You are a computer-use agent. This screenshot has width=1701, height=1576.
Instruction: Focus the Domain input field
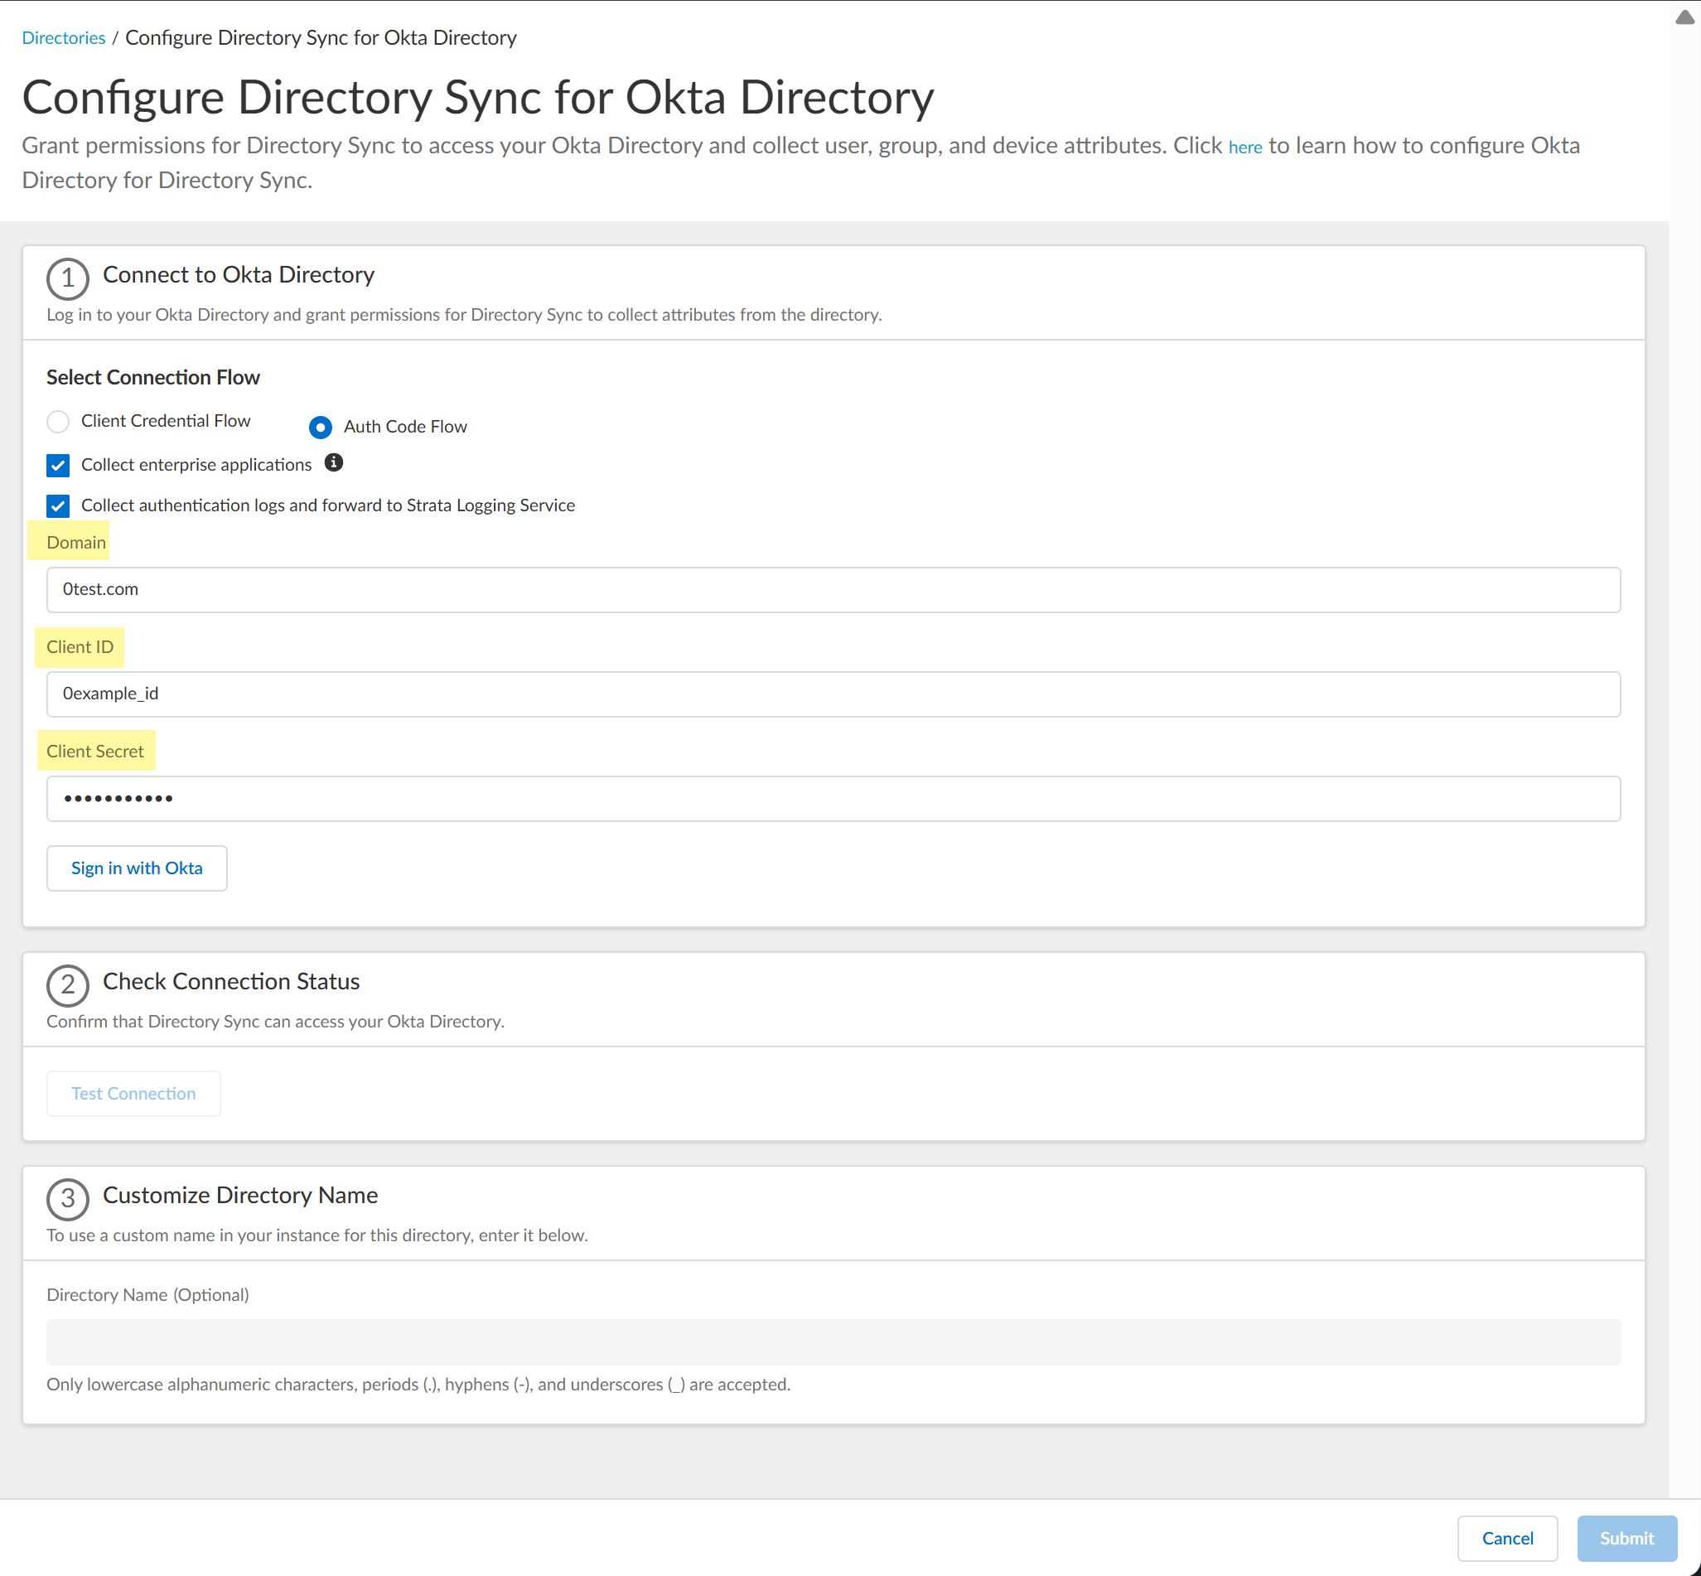click(832, 589)
